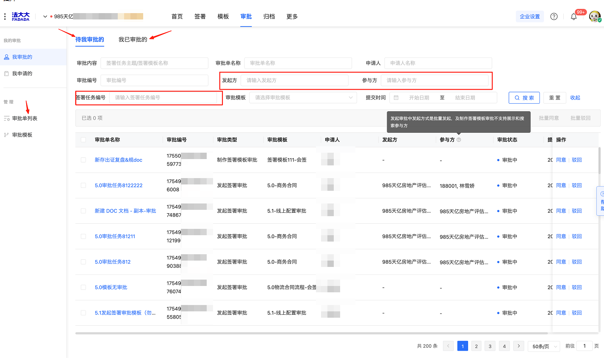Click the 审批单名称 input field
The image size is (604, 360).
tap(298, 63)
